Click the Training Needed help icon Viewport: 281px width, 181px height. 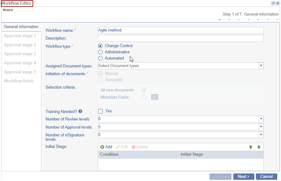80,111
